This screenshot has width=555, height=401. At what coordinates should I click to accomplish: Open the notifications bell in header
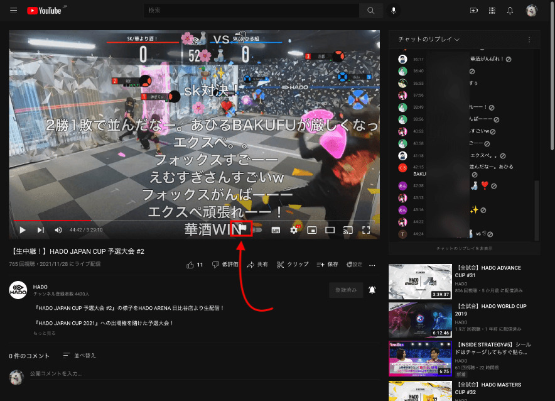click(x=510, y=11)
